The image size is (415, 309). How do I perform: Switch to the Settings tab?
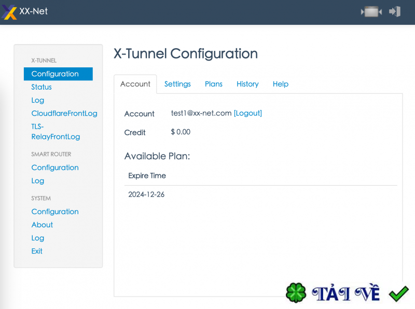[x=177, y=84]
